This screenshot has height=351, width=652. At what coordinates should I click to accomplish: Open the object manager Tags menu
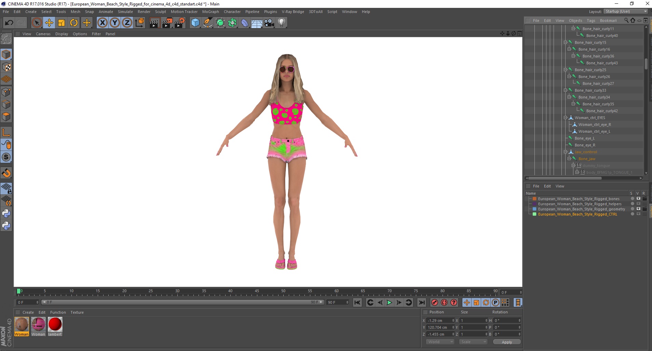pos(591,21)
